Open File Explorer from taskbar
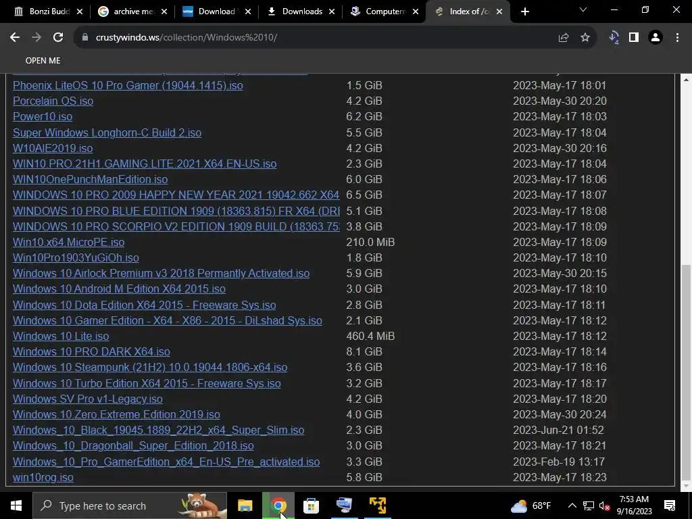 pyautogui.click(x=245, y=505)
